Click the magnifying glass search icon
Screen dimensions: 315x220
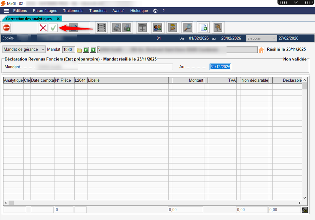coord(188,28)
